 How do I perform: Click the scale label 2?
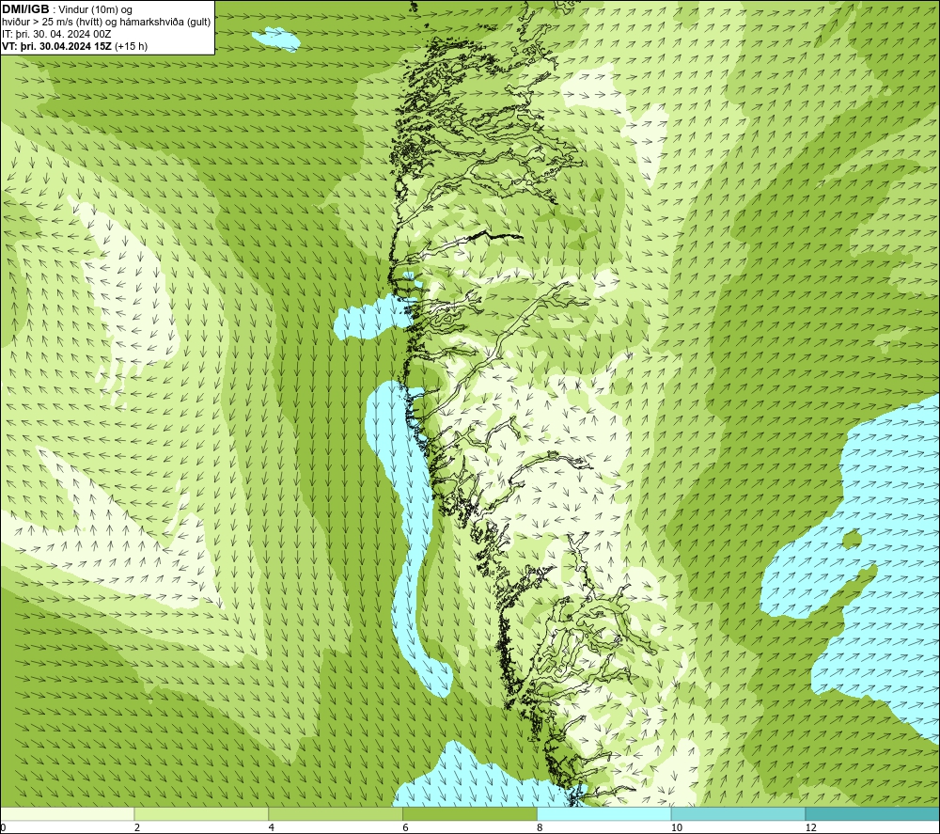tap(137, 828)
